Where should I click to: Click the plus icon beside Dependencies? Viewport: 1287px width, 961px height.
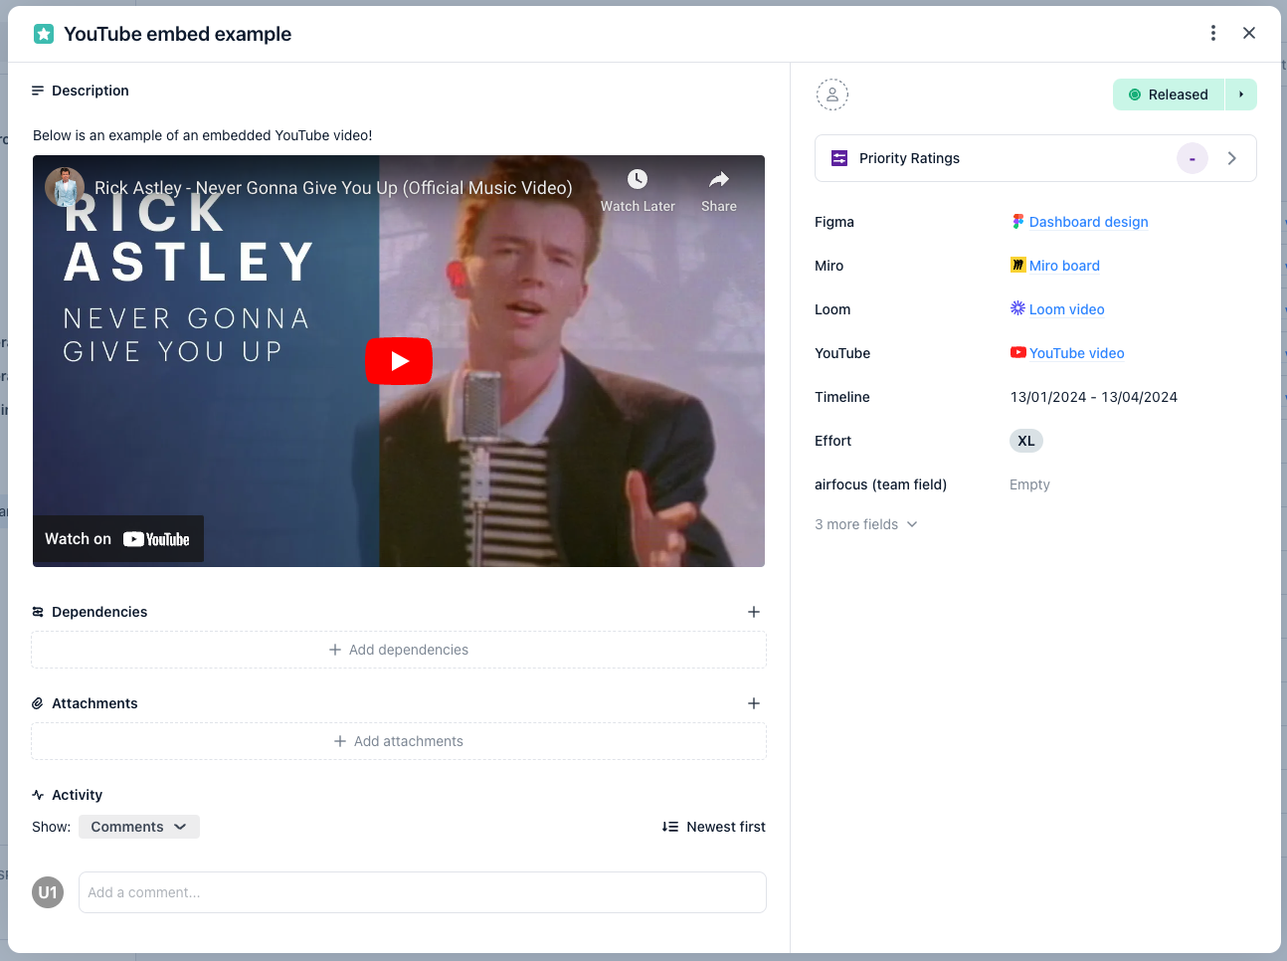pos(754,612)
